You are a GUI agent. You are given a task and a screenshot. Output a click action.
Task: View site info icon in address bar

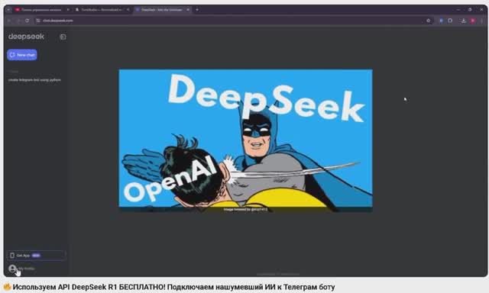coord(38,21)
